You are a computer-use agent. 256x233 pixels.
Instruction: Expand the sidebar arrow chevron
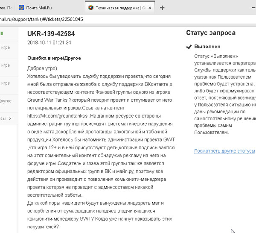10,118
